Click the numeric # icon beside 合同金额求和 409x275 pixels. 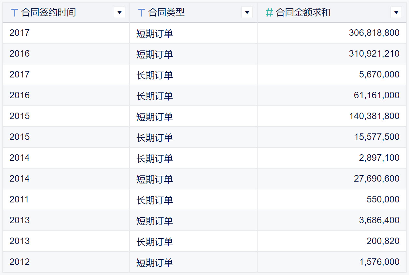[269, 13]
